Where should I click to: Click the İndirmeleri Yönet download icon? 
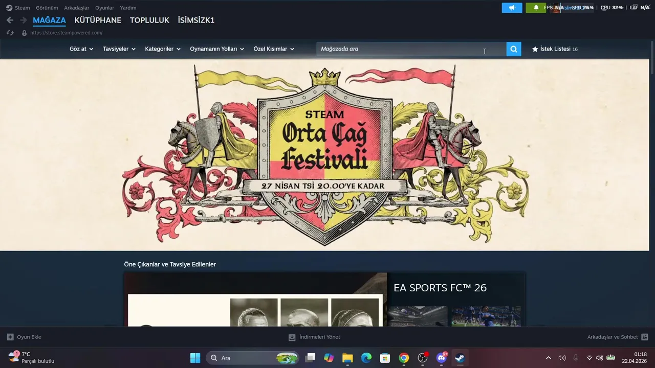point(292,337)
